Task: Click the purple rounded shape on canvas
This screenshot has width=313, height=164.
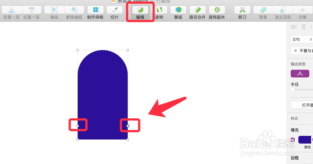Action: click(103, 95)
